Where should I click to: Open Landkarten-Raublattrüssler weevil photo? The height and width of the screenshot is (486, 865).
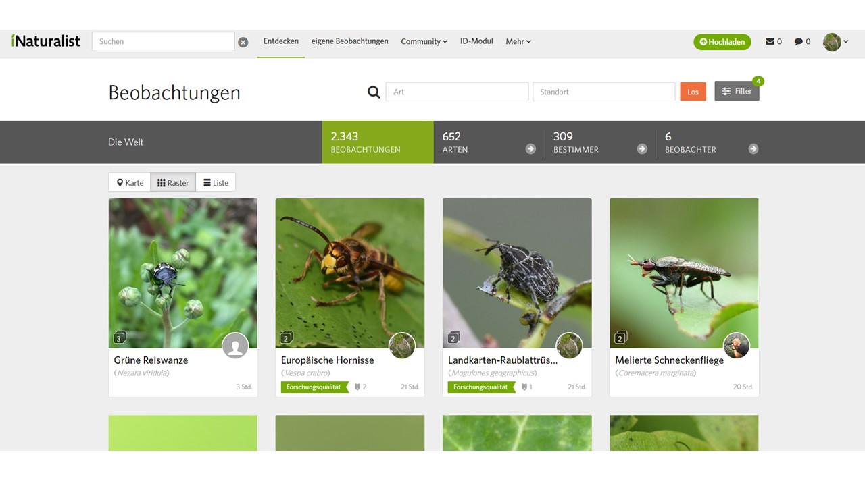pyautogui.click(x=517, y=273)
